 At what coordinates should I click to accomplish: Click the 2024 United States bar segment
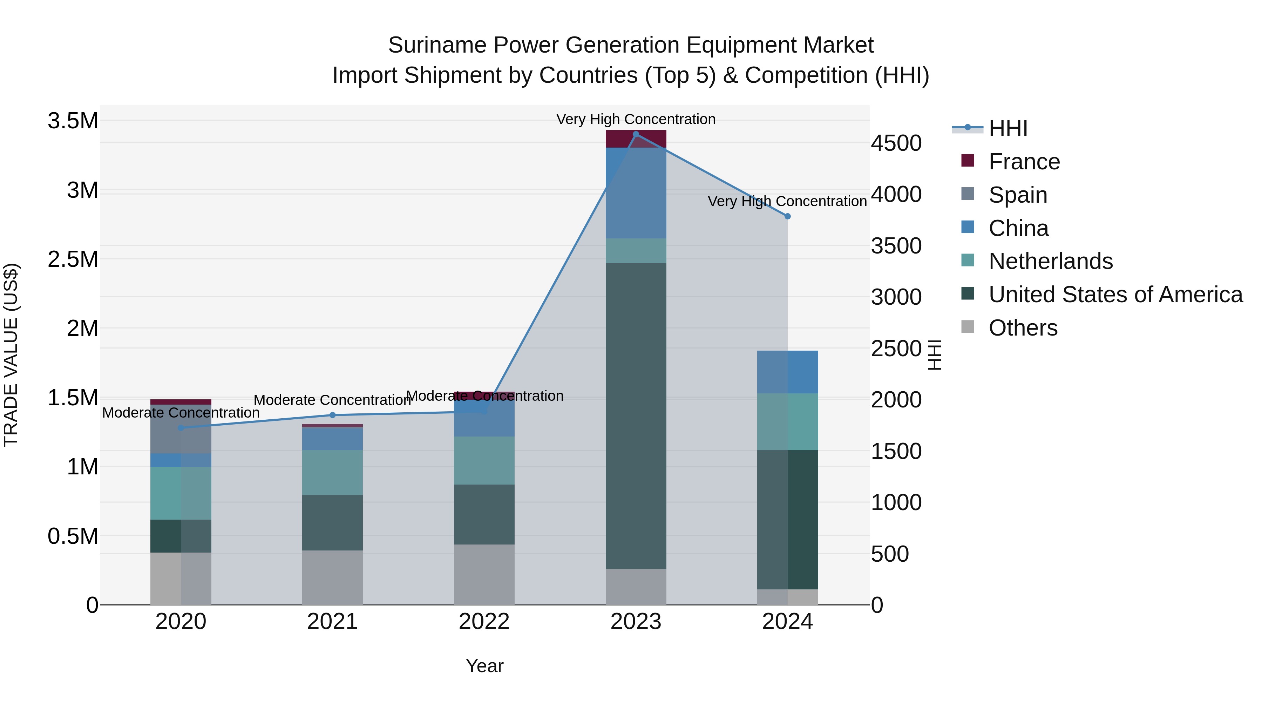point(788,520)
